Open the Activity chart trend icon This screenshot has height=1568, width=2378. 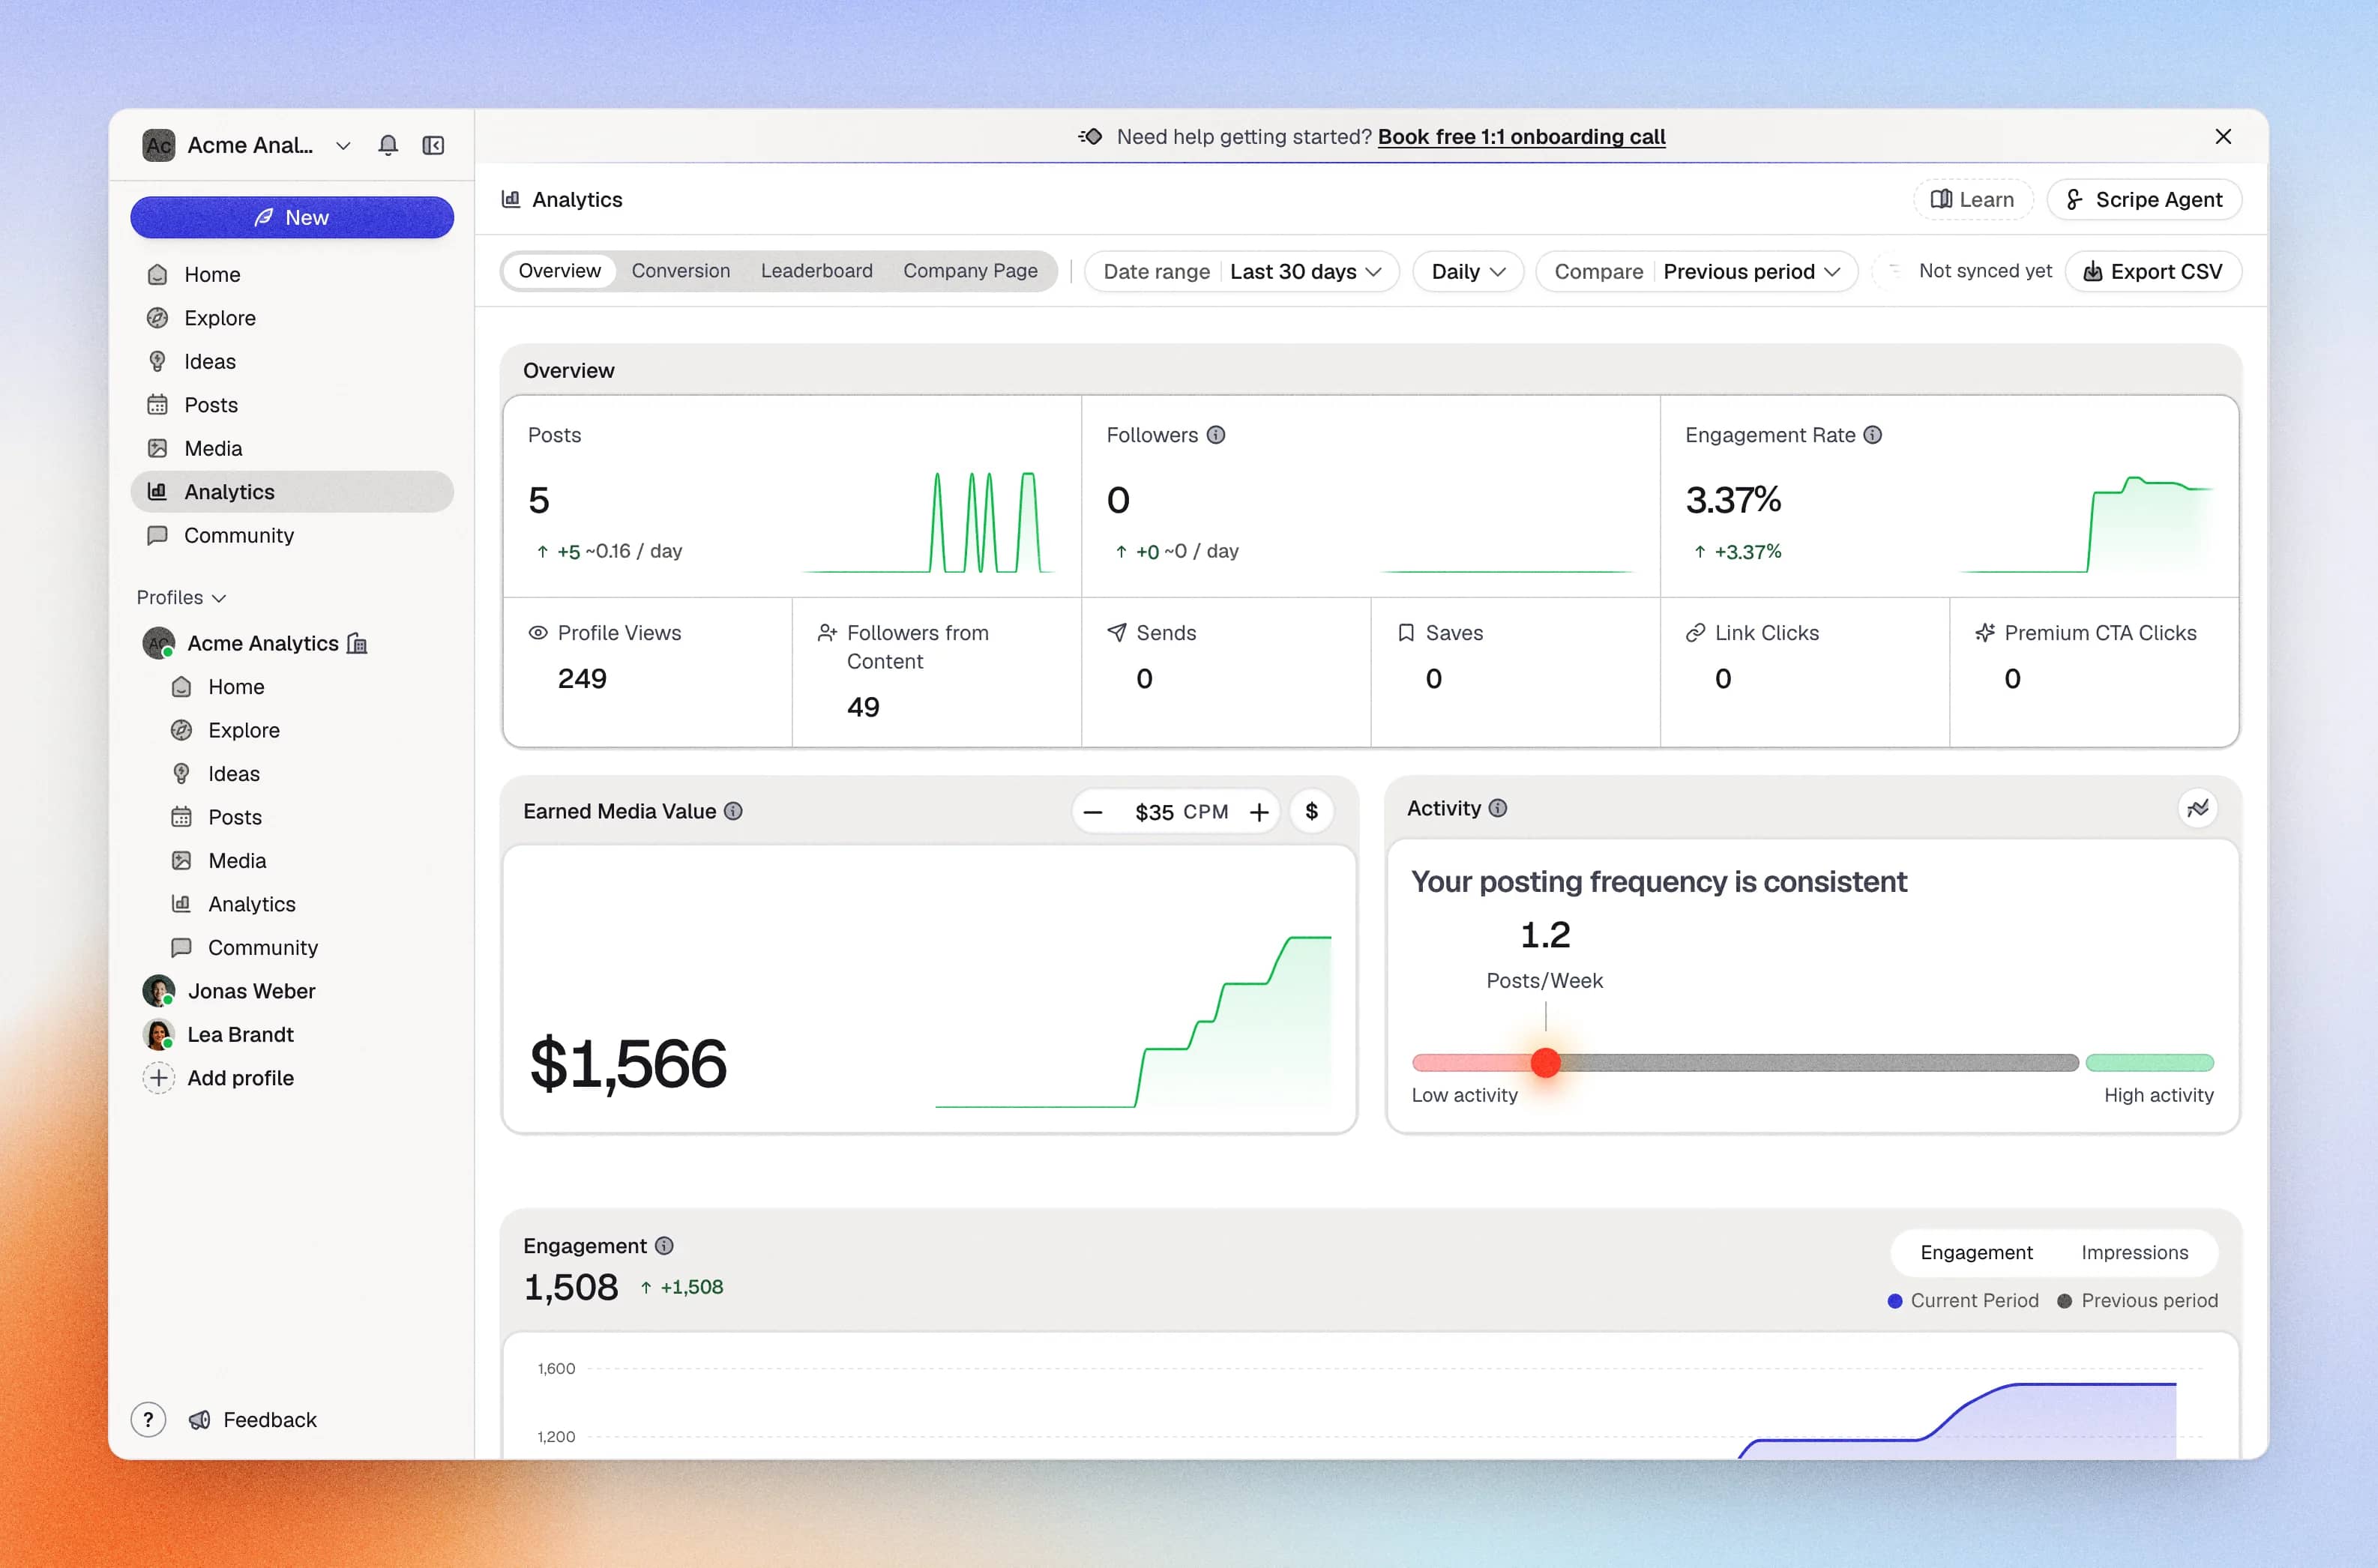coord(2197,808)
